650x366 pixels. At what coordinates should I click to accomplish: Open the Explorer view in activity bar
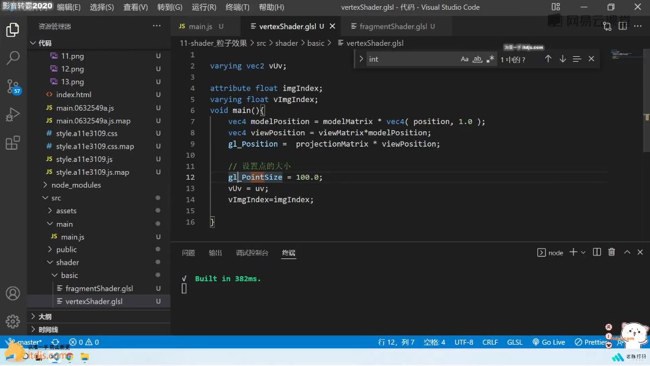[13, 30]
